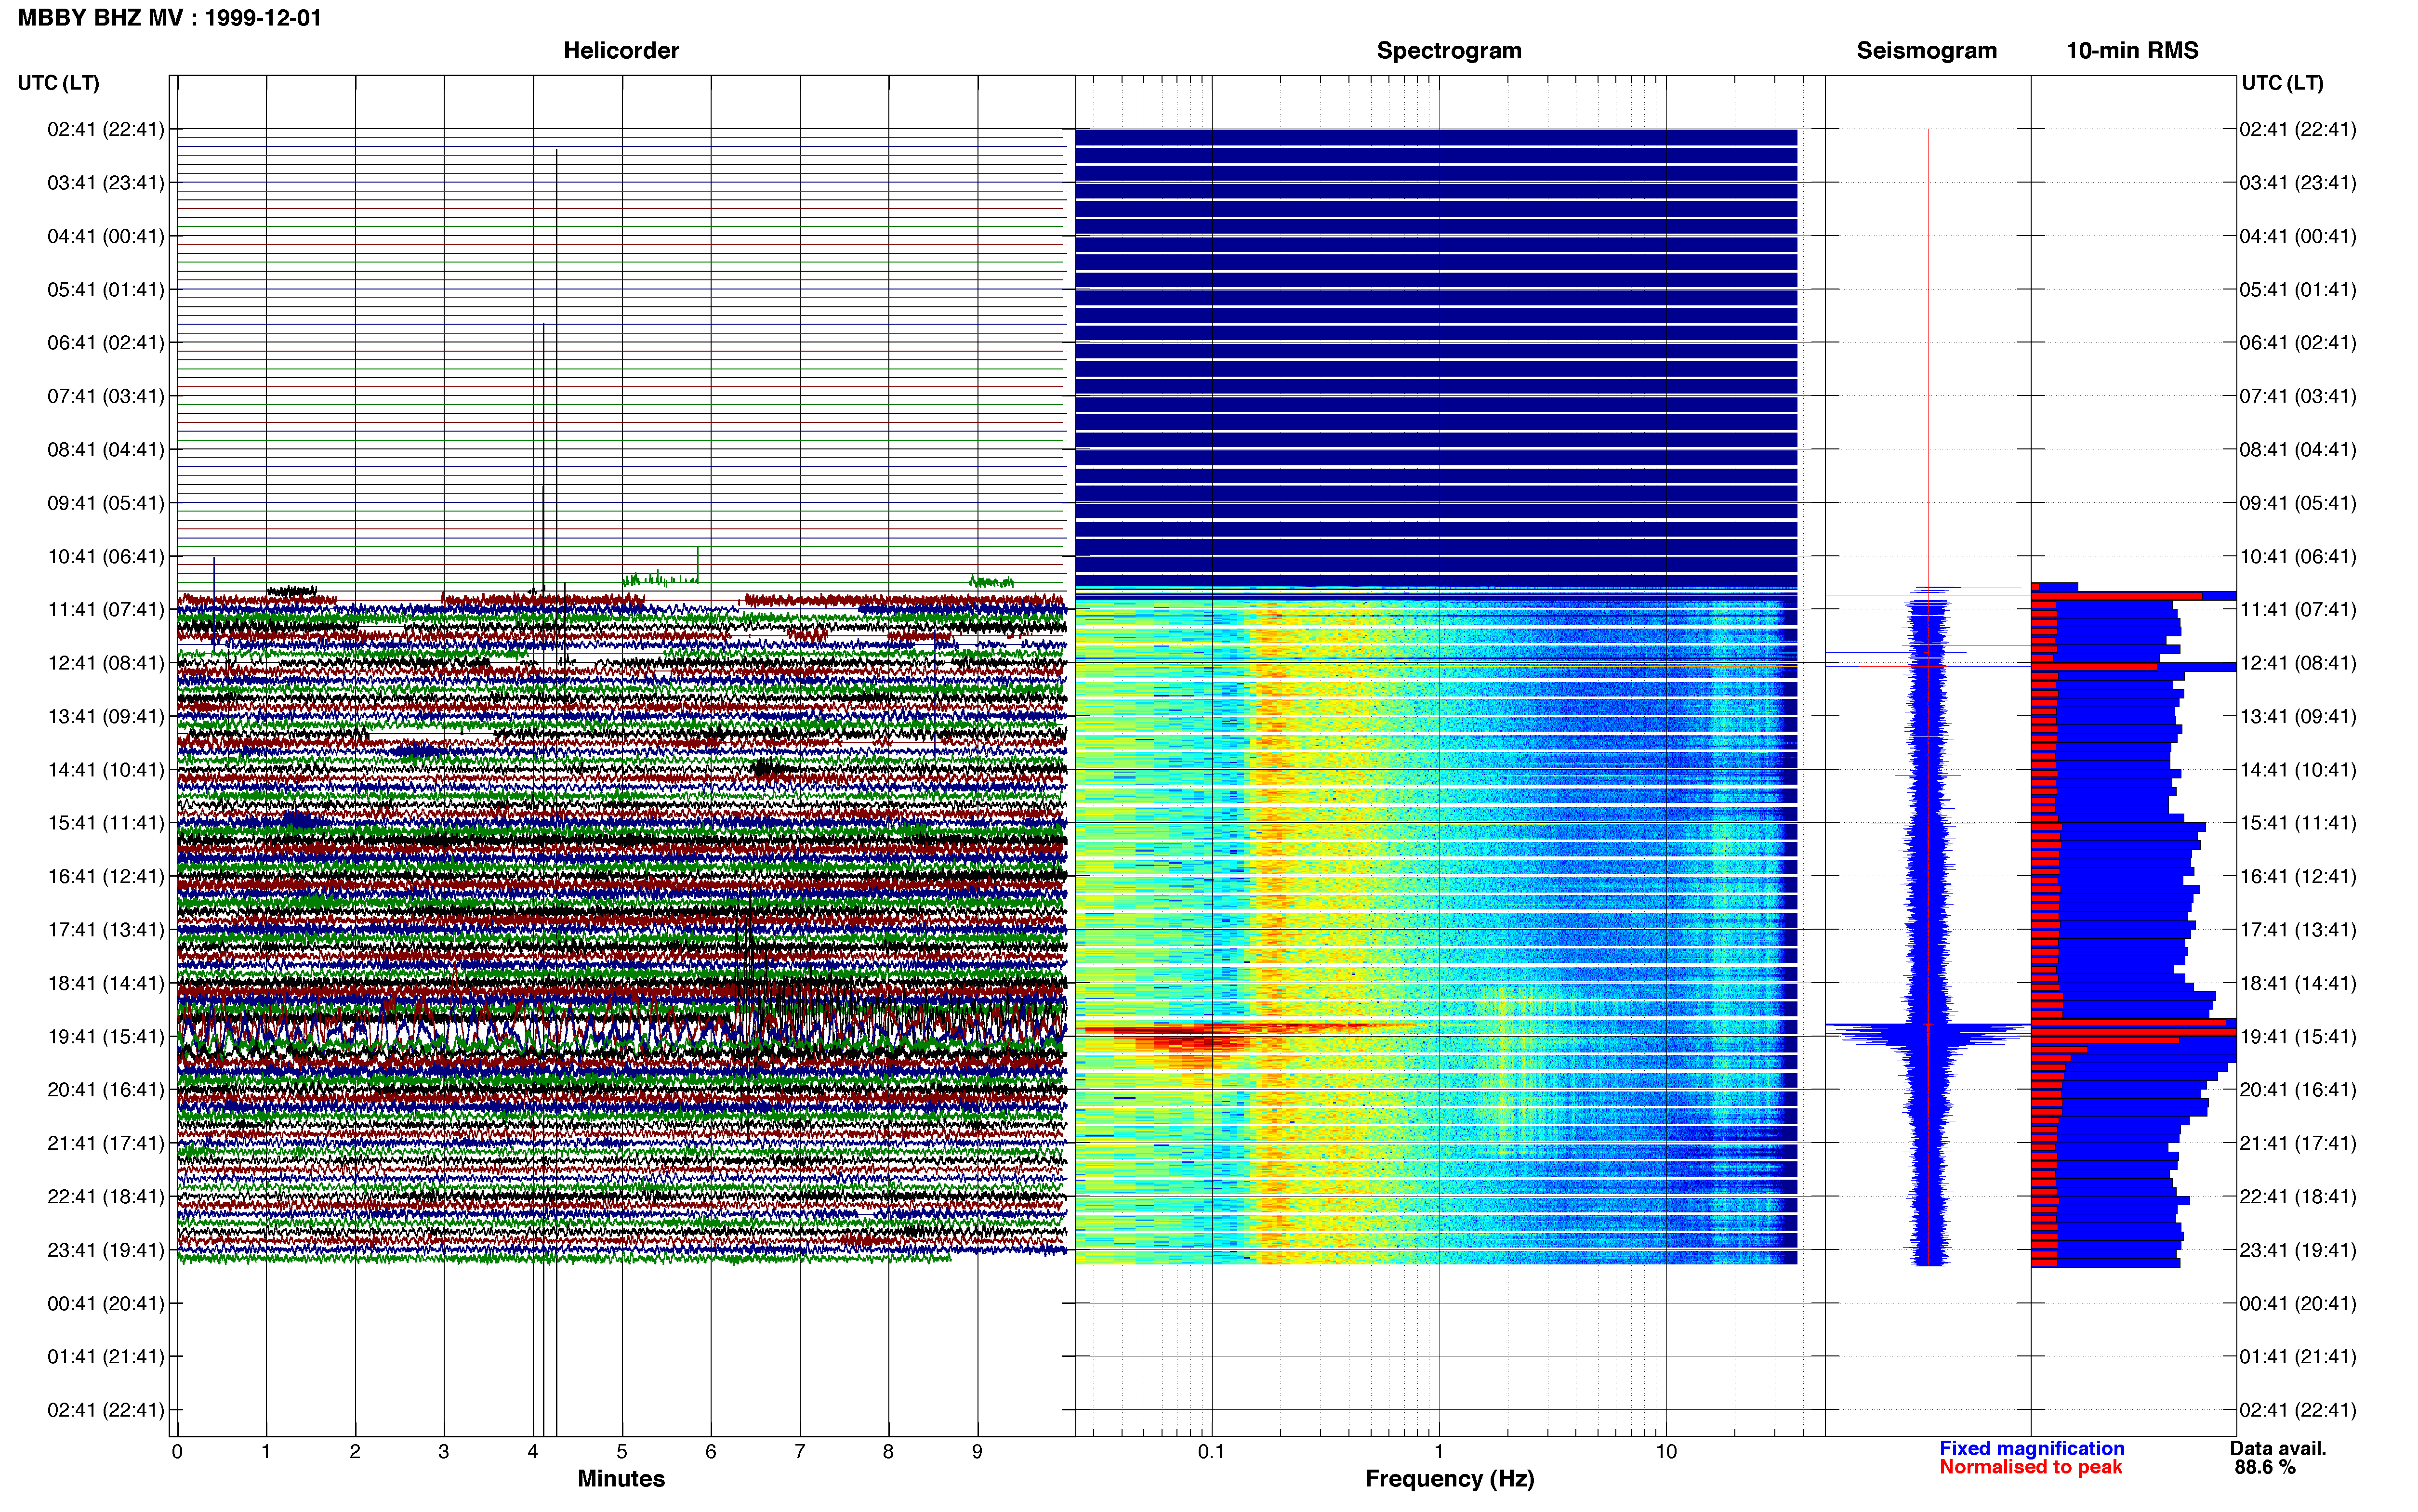2418x1512 pixels.
Task: Click left time label 17:41 (13:41)
Action: tap(105, 929)
